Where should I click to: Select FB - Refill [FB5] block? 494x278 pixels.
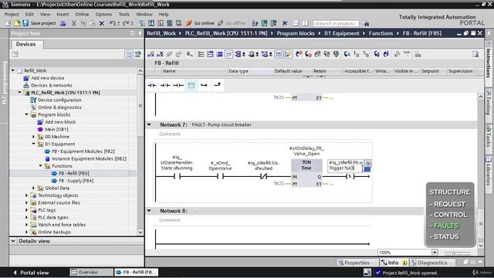(74, 173)
